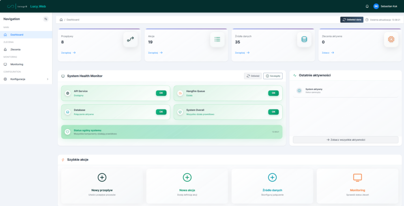Click the Źródła danych count value 35
The width and height of the screenshot is (404, 206).
point(238,42)
